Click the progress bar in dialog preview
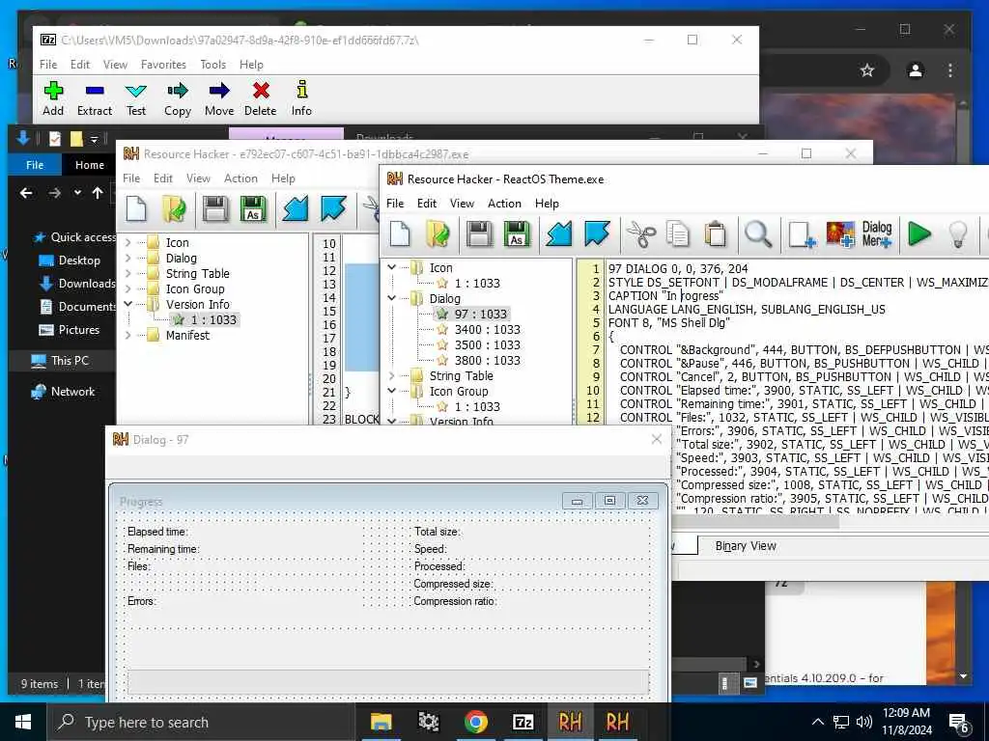Image resolution: width=989 pixels, height=741 pixels. click(x=388, y=682)
